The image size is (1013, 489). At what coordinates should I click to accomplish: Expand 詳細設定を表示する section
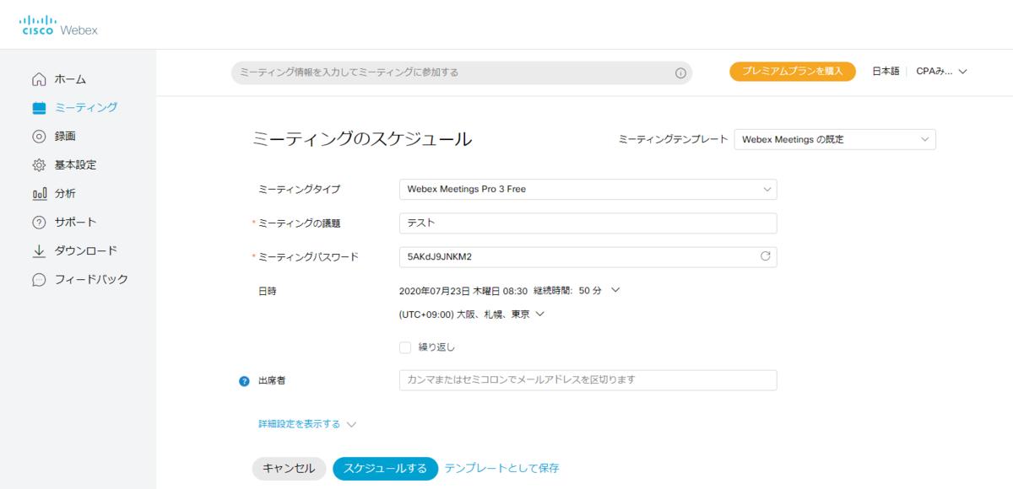coord(308,424)
